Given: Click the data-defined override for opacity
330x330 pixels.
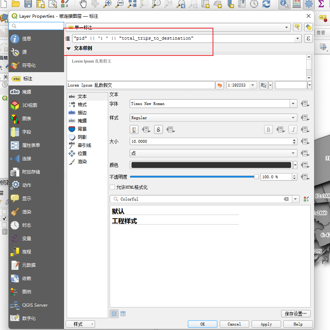Looking at the screenshot, I should (305, 177).
